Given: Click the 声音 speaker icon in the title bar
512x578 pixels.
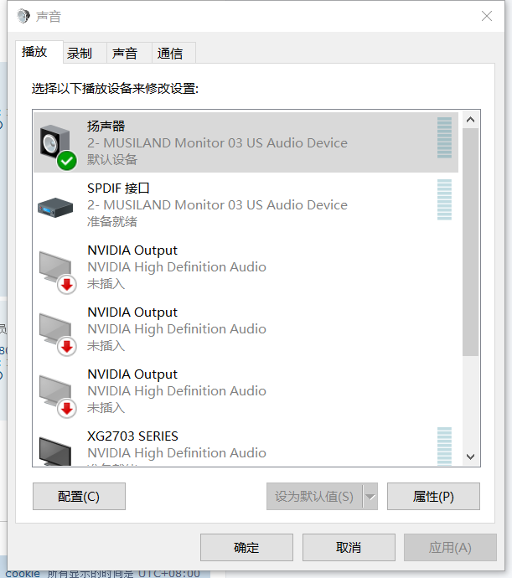Looking at the screenshot, I should [x=23, y=16].
